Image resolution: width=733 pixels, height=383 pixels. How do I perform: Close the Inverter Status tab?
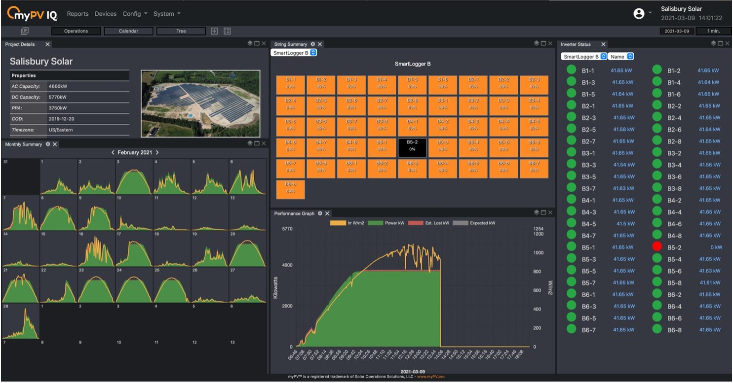click(603, 44)
